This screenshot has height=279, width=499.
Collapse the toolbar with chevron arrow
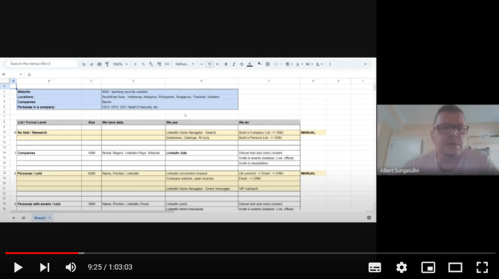(365, 64)
